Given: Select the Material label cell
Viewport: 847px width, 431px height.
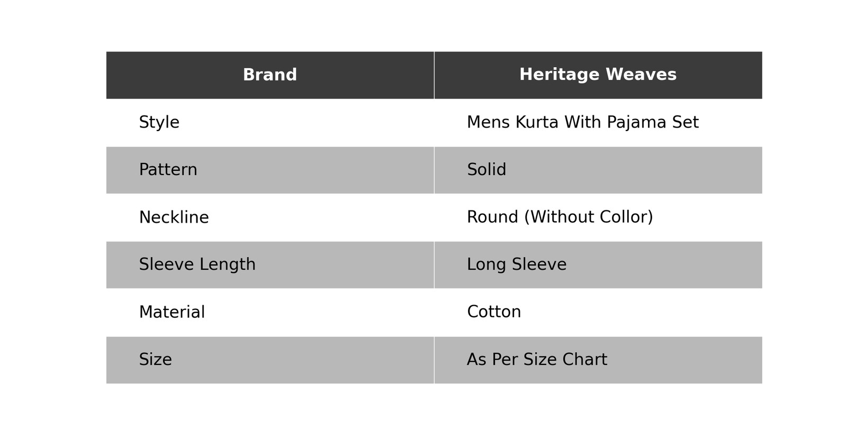Looking at the screenshot, I should (172, 312).
